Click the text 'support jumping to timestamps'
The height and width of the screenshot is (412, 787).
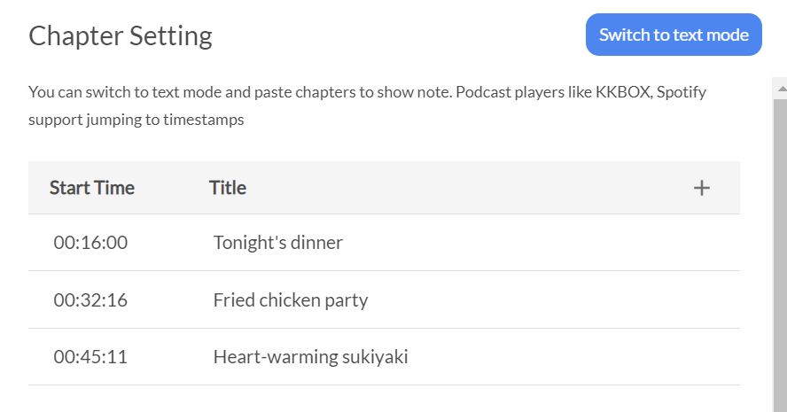[136, 120]
